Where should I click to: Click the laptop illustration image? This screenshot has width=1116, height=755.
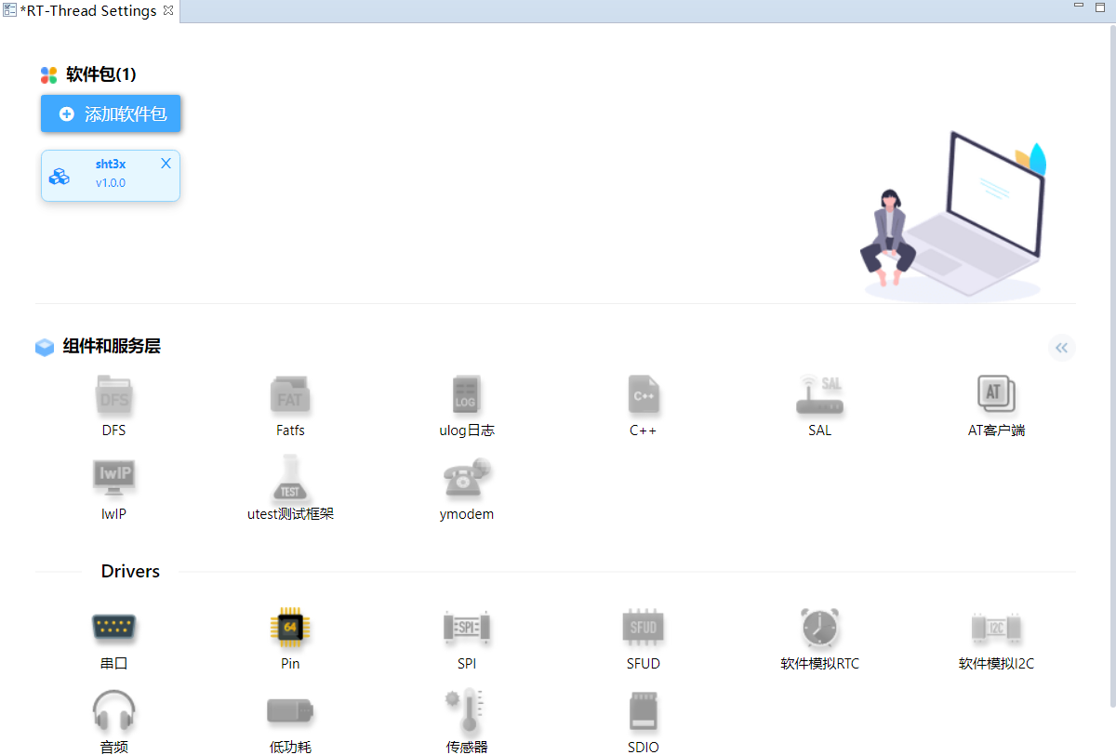coord(953,218)
